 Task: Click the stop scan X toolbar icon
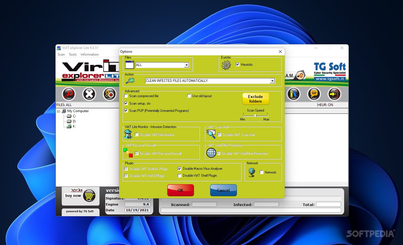[89, 94]
